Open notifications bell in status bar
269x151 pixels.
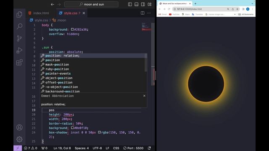149,148
